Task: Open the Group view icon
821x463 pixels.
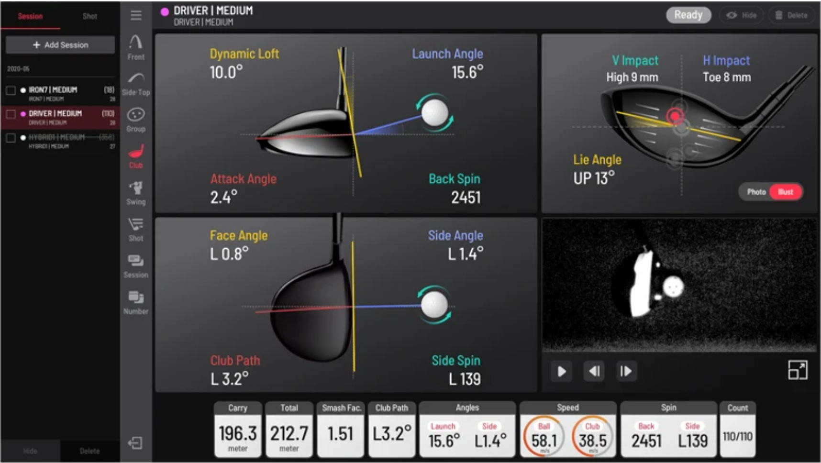Action: tap(136, 120)
